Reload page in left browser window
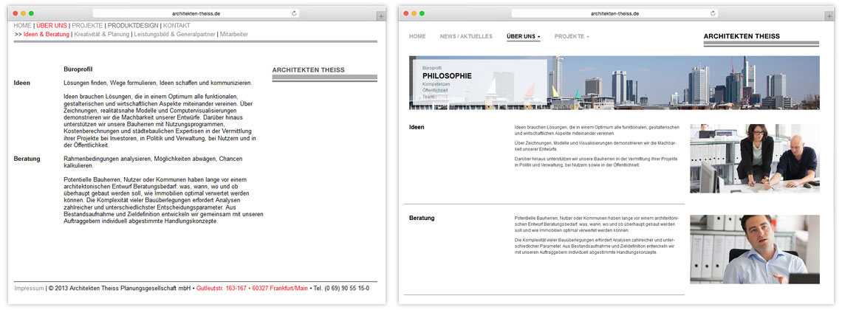 click(x=294, y=13)
